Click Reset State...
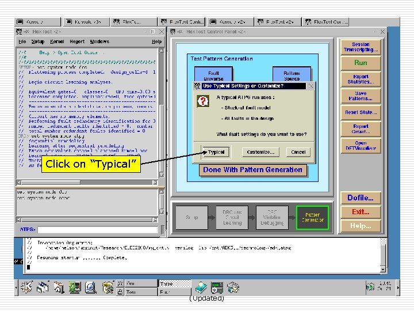This screenshot has height=311, width=414. pos(361,112)
